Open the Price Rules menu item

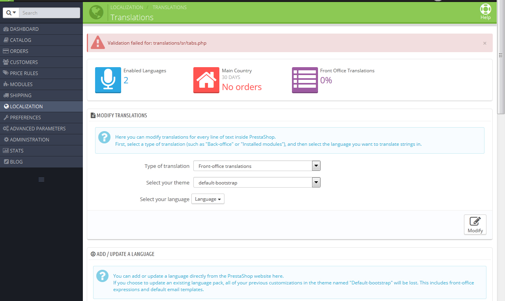click(41, 73)
